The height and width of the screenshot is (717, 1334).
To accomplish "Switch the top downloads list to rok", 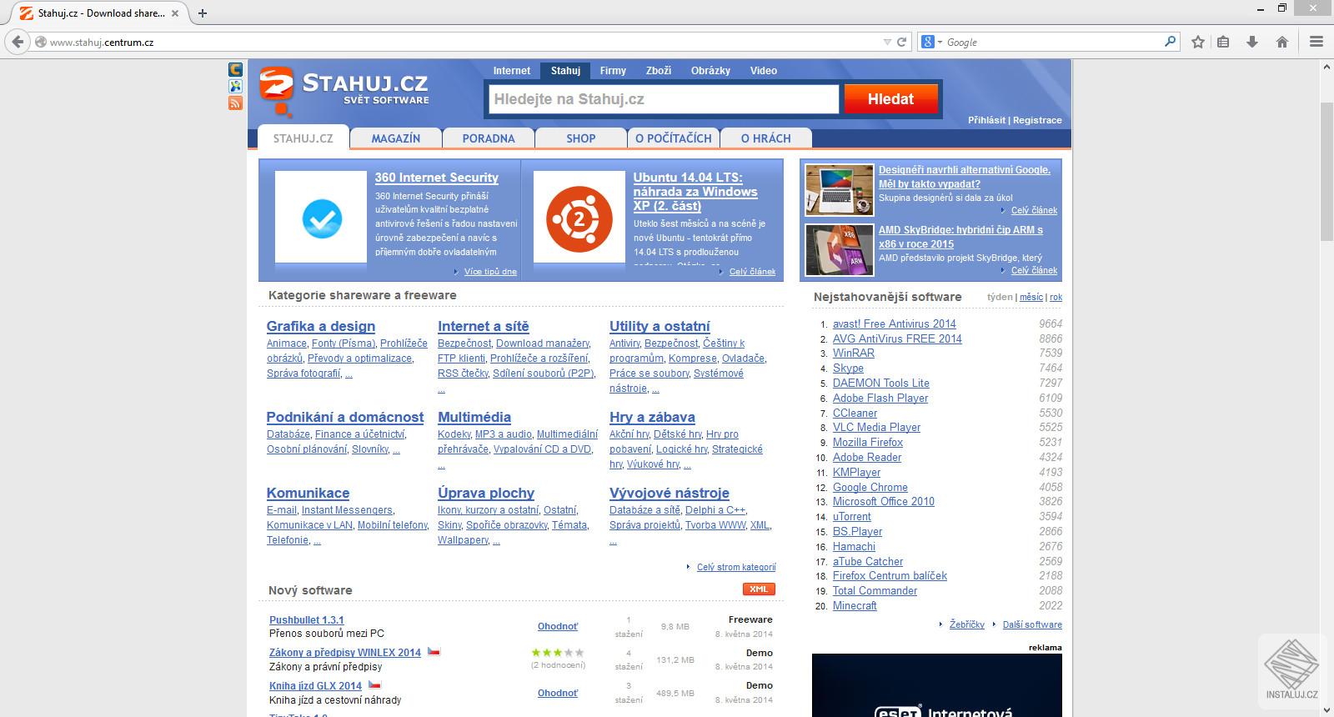I will (x=1056, y=297).
